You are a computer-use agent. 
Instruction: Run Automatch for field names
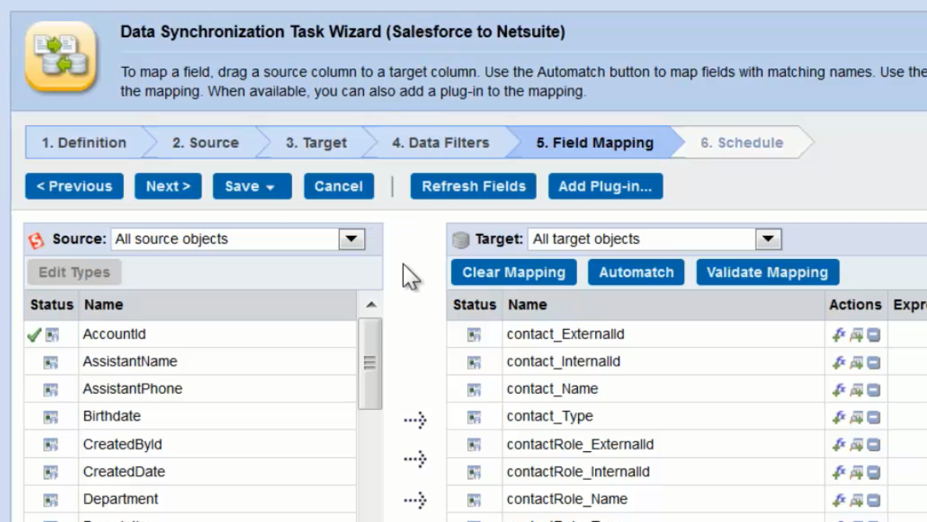click(x=636, y=272)
